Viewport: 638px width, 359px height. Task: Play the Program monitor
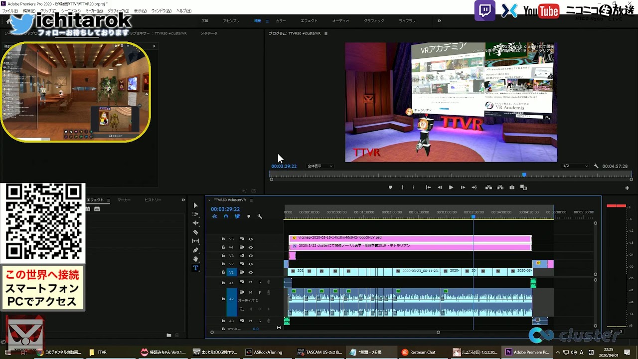coord(451,187)
